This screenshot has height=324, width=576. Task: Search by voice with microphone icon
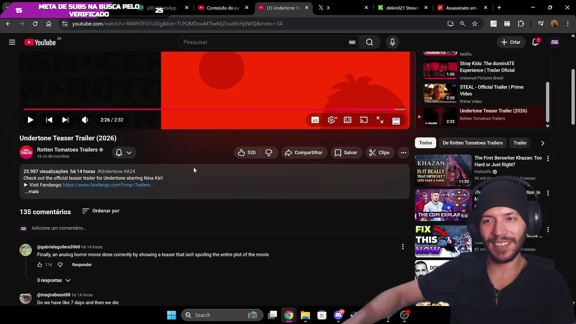click(392, 42)
